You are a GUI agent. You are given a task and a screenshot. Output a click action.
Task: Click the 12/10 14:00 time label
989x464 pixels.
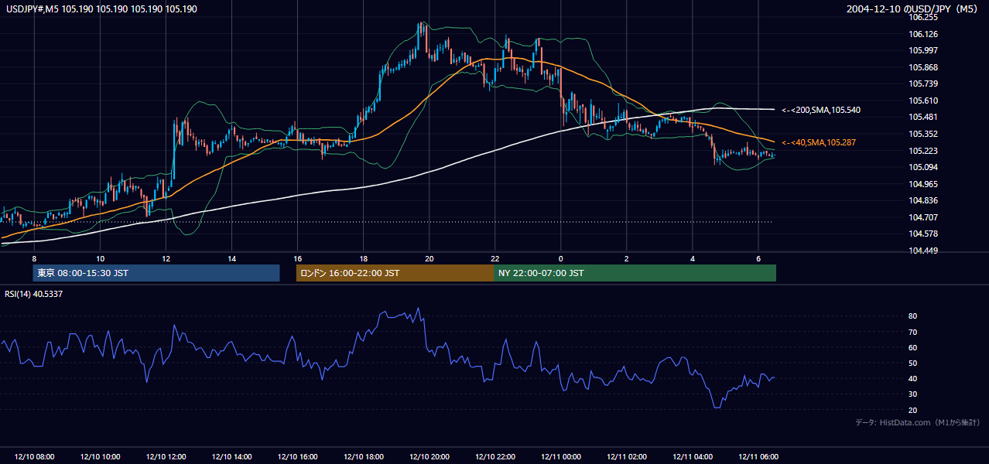click(x=231, y=456)
